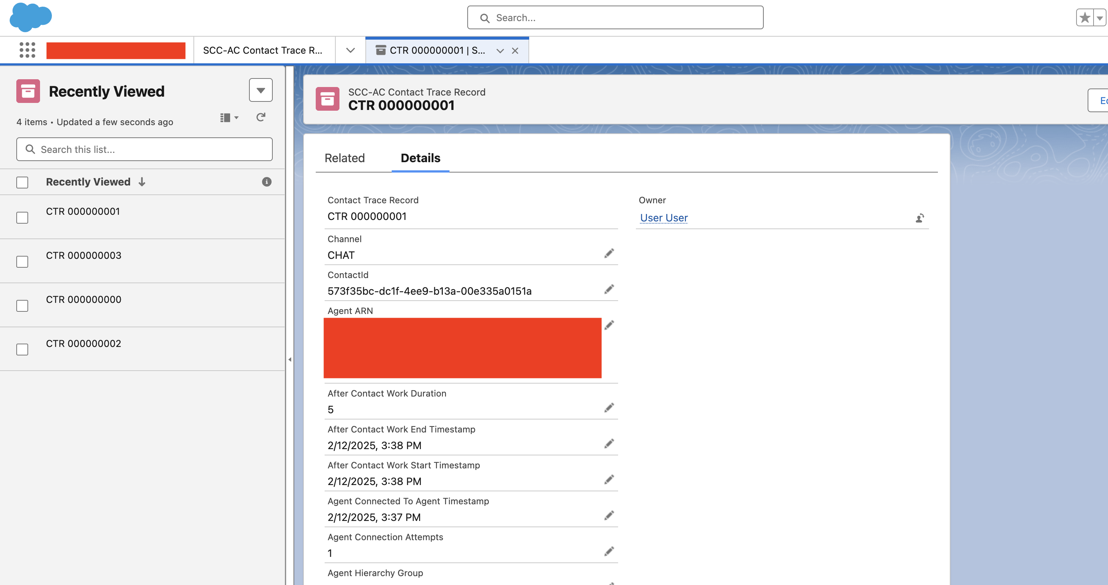Open CTR 000000001 from the list
Screen dimensions: 1108x585
pos(83,211)
